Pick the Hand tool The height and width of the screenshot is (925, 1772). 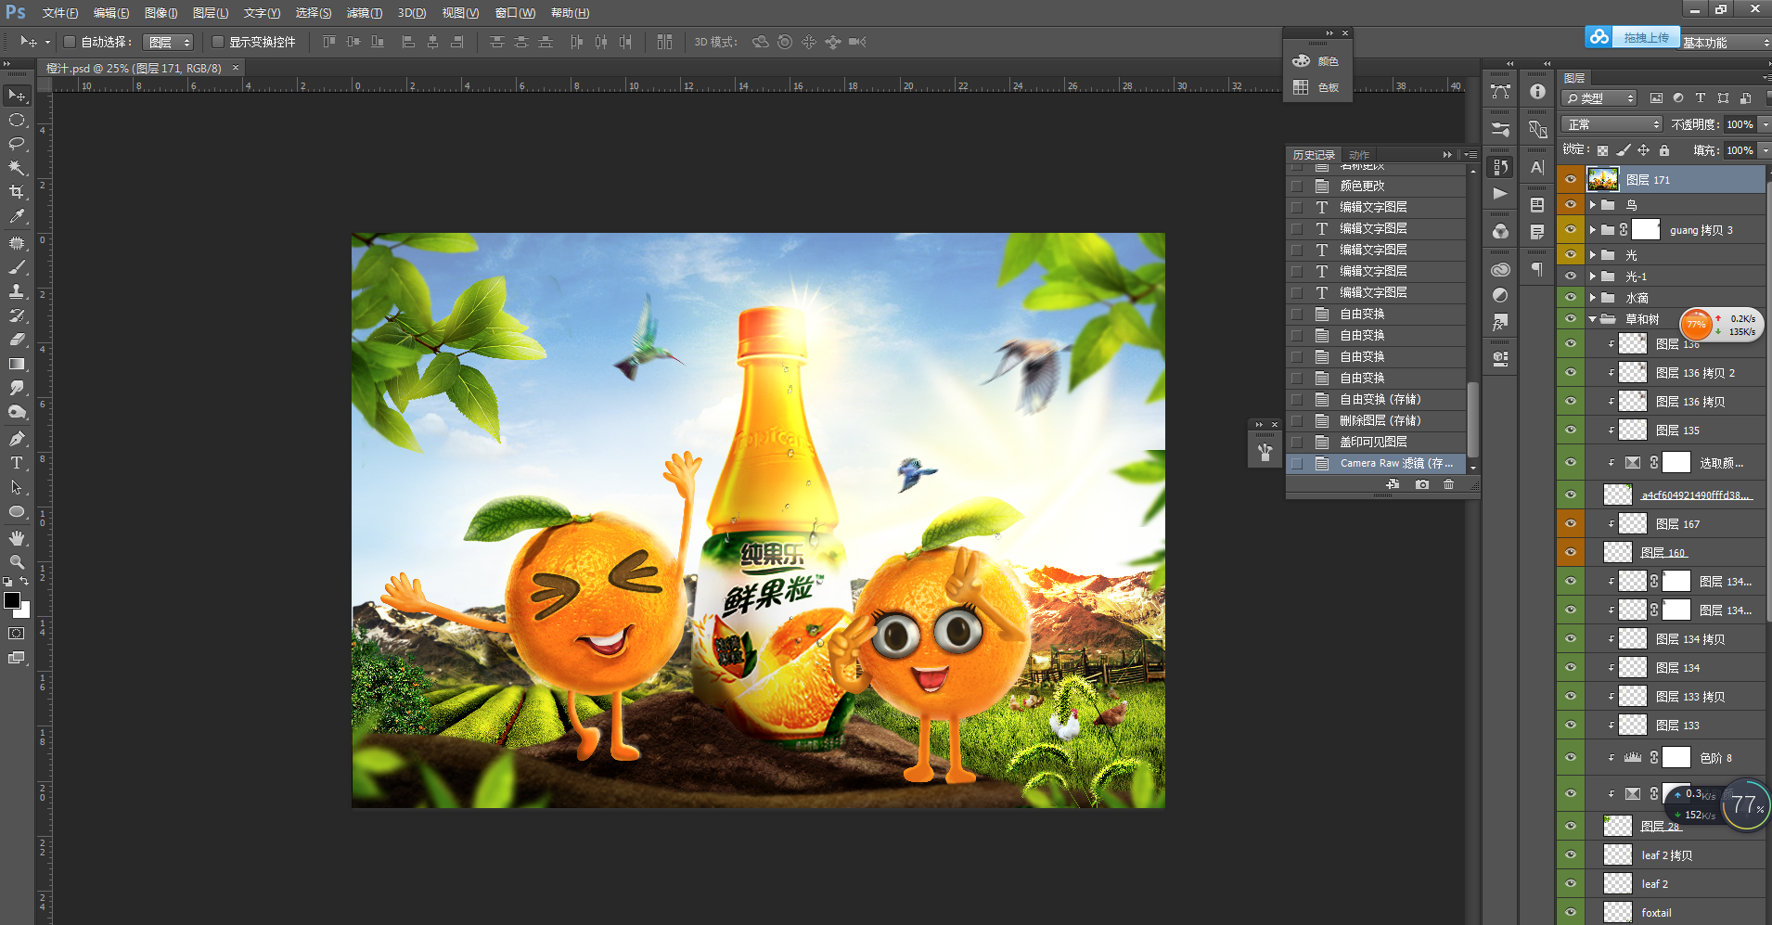17,538
